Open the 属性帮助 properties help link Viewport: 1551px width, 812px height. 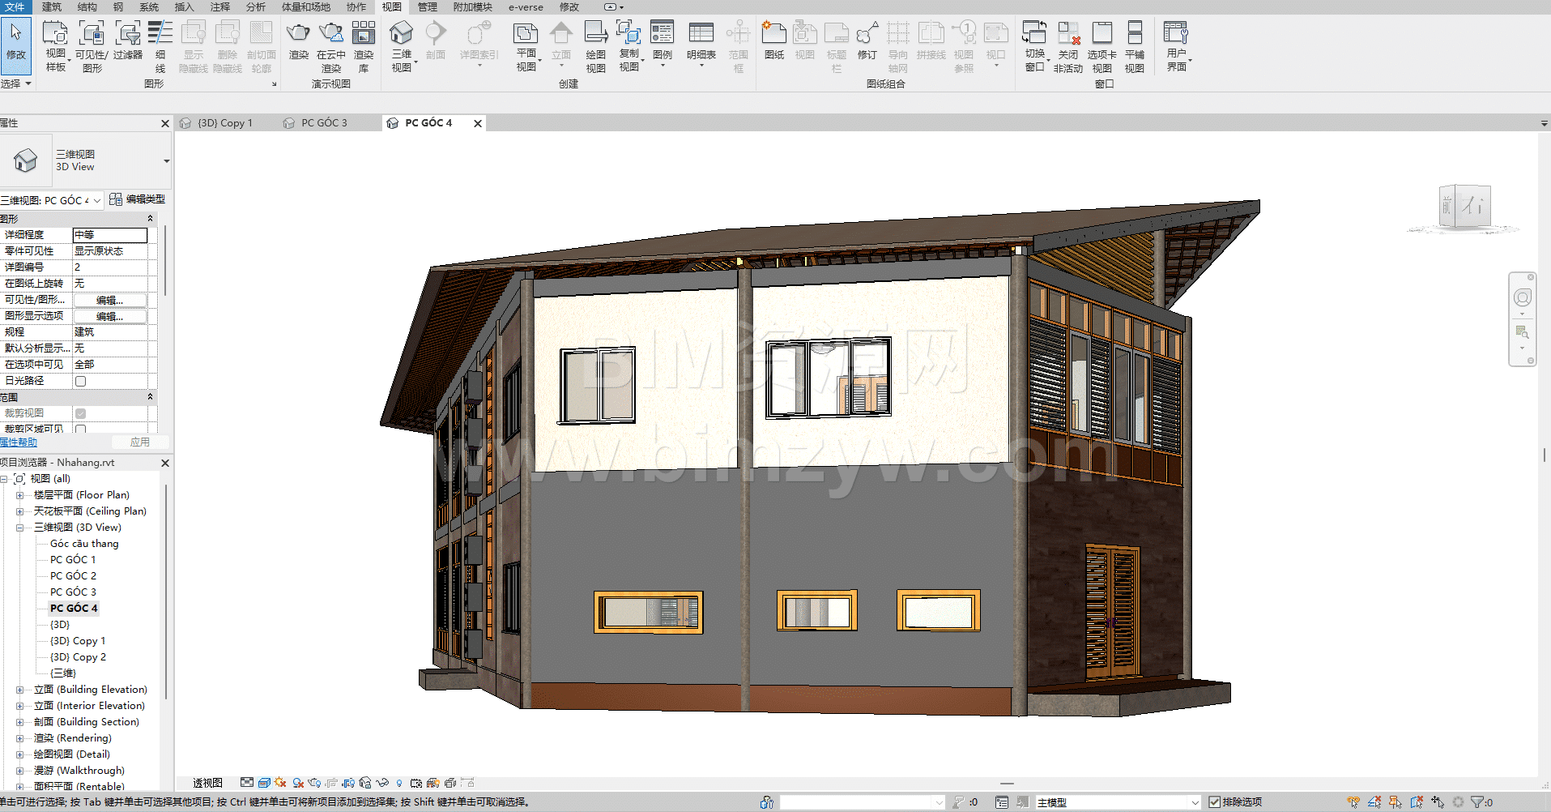point(19,442)
